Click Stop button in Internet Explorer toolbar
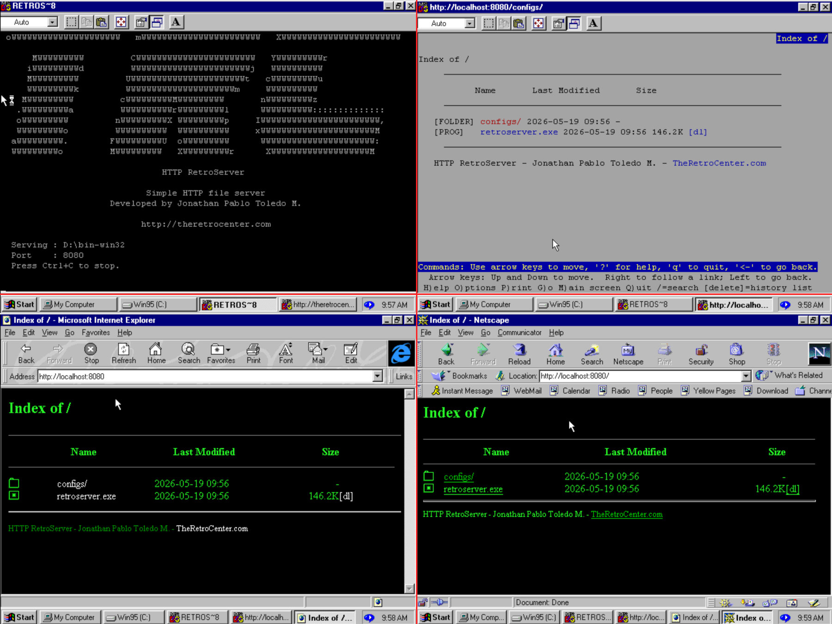 (x=91, y=354)
